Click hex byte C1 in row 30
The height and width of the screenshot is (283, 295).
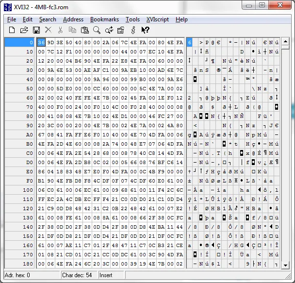pos(106,70)
